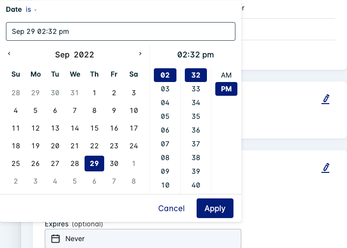Choose September 1 in the calendar
The width and height of the screenshot is (347, 248).
(x=94, y=93)
